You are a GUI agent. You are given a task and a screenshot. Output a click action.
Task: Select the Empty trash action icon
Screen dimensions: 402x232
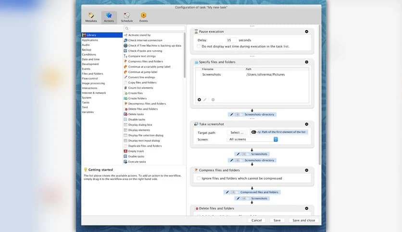tap(126, 151)
